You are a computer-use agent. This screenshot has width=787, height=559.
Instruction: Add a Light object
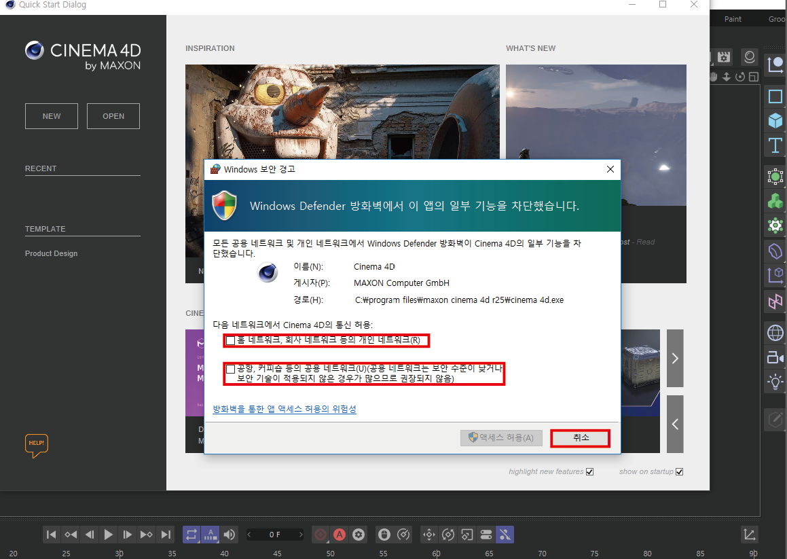click(x=775, y=382)
